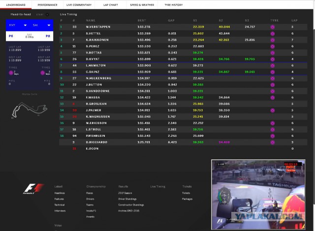The image size is (315, 231).
Task: Open the Headlines footer link
Action: 60,193
